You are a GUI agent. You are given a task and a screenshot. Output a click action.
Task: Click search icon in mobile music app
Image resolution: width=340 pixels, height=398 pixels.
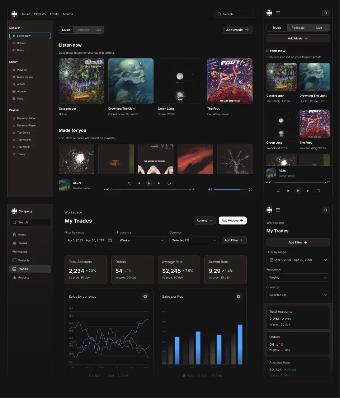(x=326, y=13)
